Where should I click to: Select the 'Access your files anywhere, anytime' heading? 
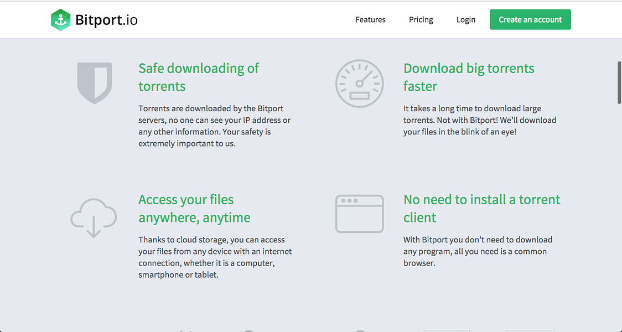[194, 208]
